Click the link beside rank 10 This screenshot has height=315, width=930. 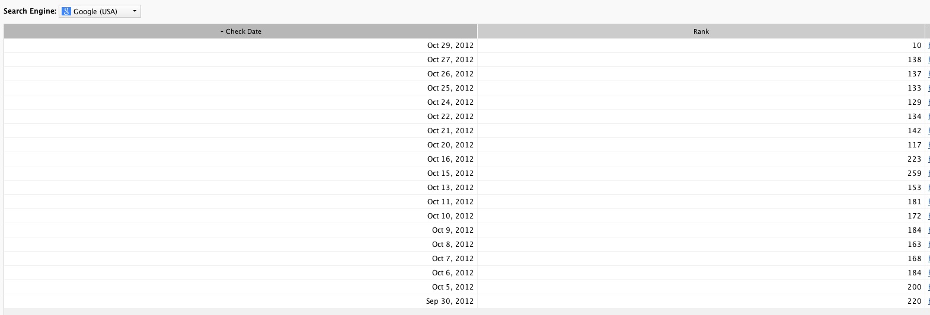[x=928, y=46]
